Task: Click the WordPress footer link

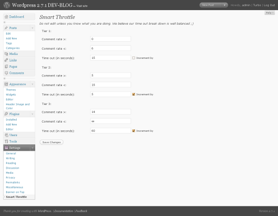Action: tap(44, 211)
